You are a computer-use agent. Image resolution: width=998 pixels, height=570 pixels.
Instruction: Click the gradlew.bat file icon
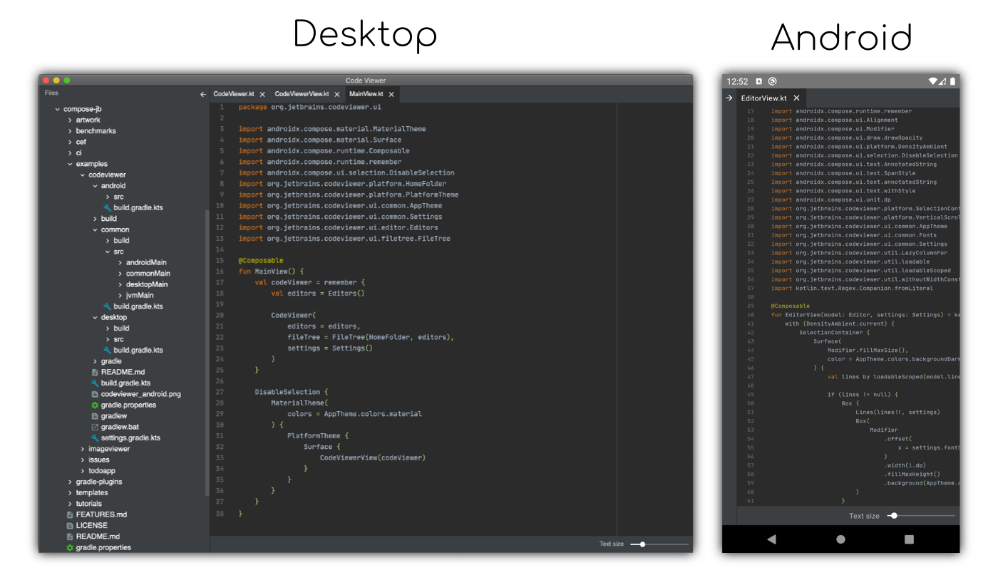click(95, 427)
